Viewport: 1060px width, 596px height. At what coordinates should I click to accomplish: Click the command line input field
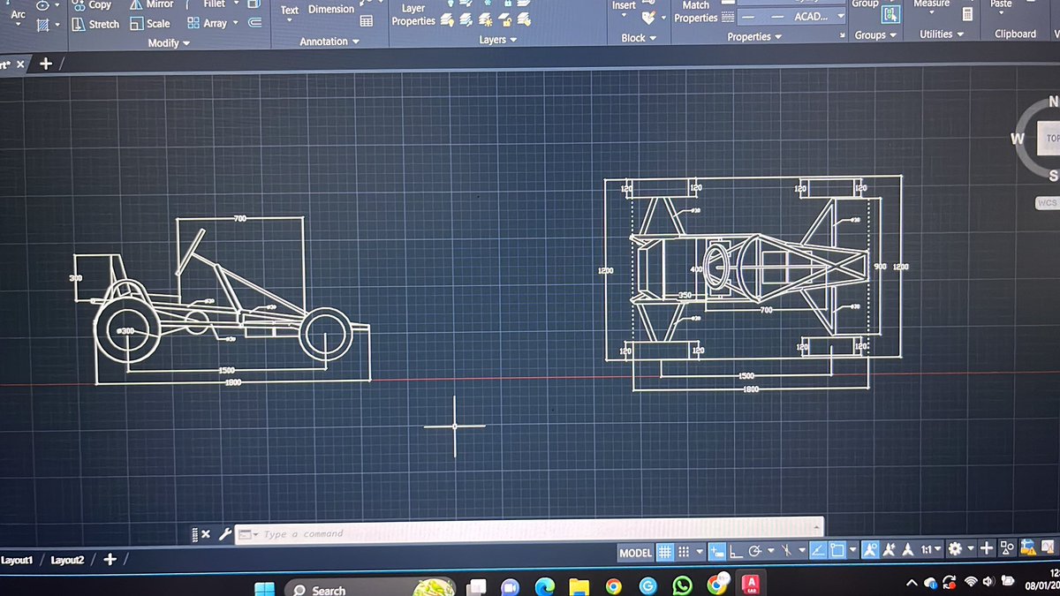(x=528, y=531)
